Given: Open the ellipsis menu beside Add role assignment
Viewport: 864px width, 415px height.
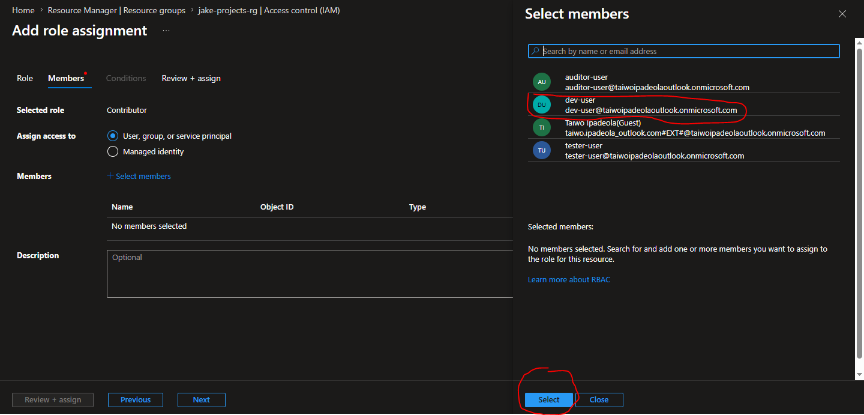Looking at the screenshot, I should (x=166, y=31).
